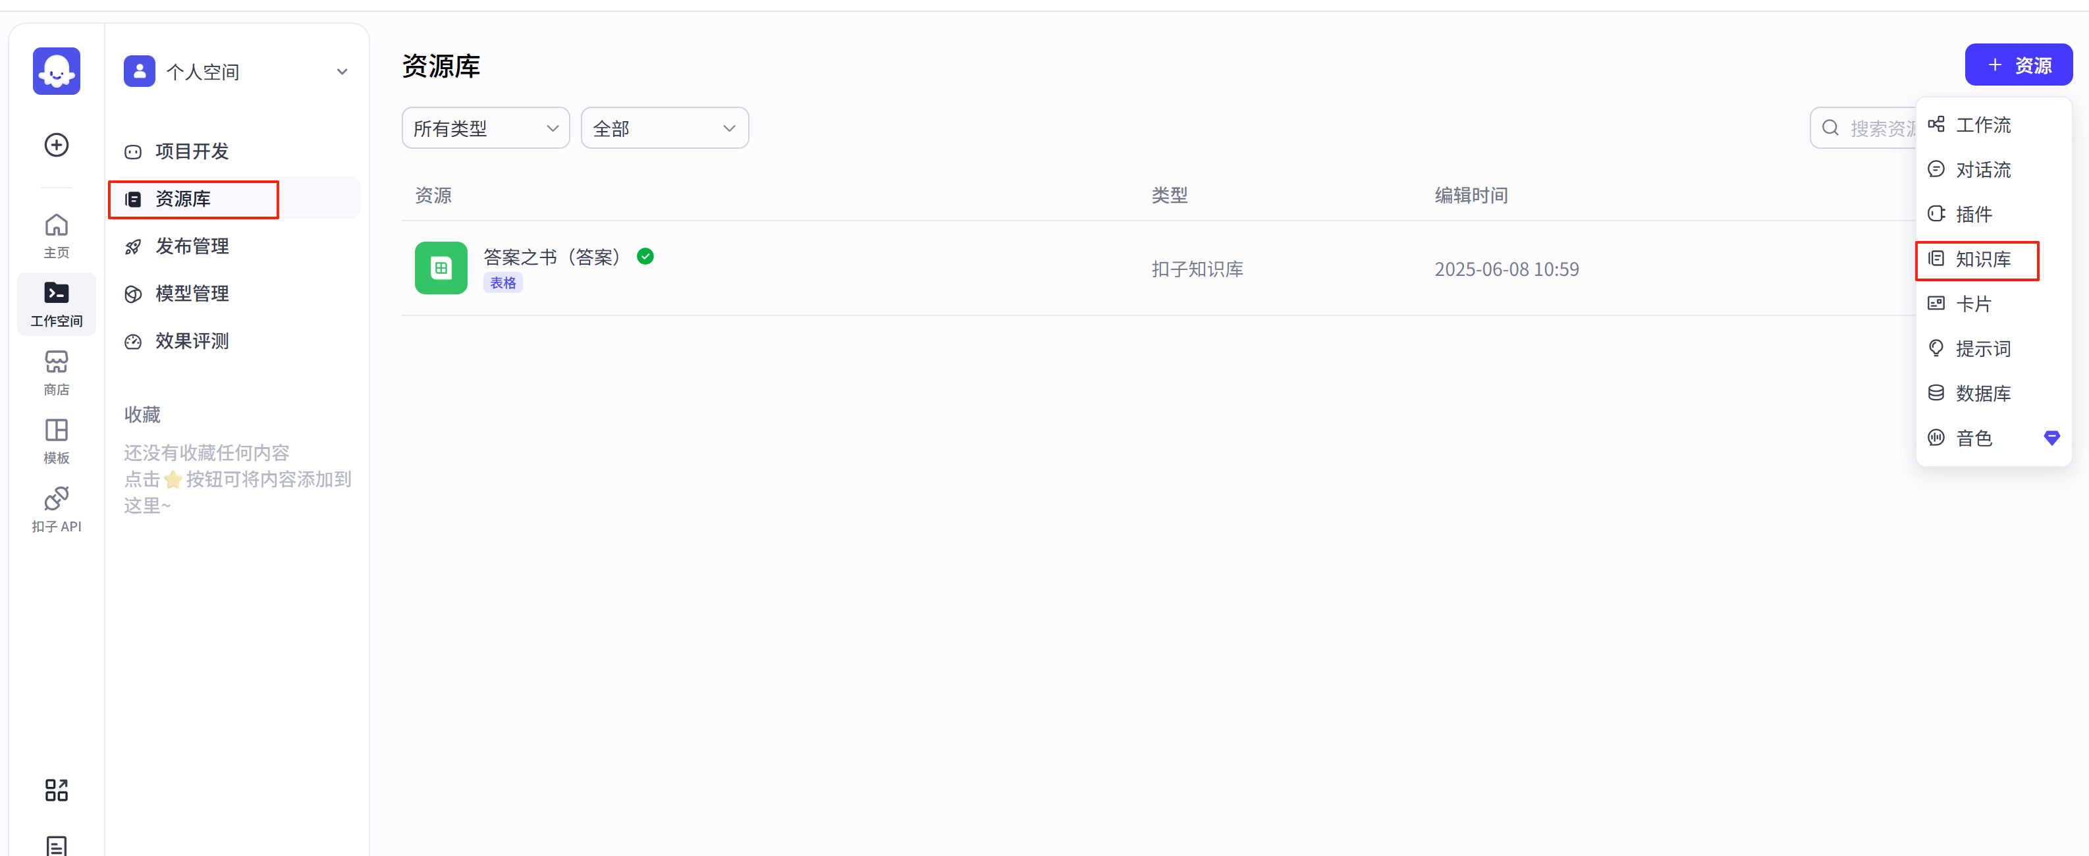Click the + 资源 button

(x=2018, y=65)
